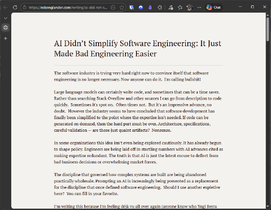Reload the current page
The image size is (271, 210).
(15, 7)
